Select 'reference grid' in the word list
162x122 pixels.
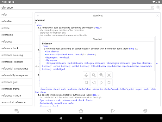(16, 82)
